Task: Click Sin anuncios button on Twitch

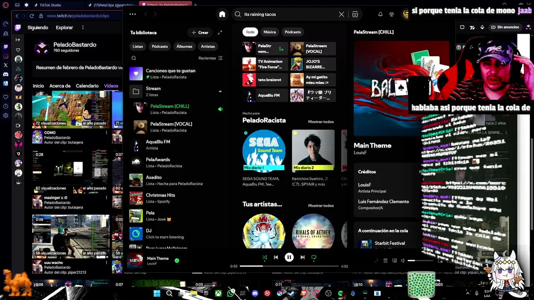Action: point(505,27)
